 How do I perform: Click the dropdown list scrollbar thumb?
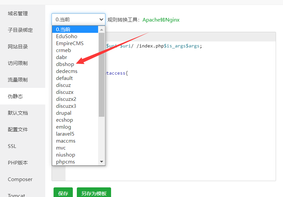coord(102,75)
